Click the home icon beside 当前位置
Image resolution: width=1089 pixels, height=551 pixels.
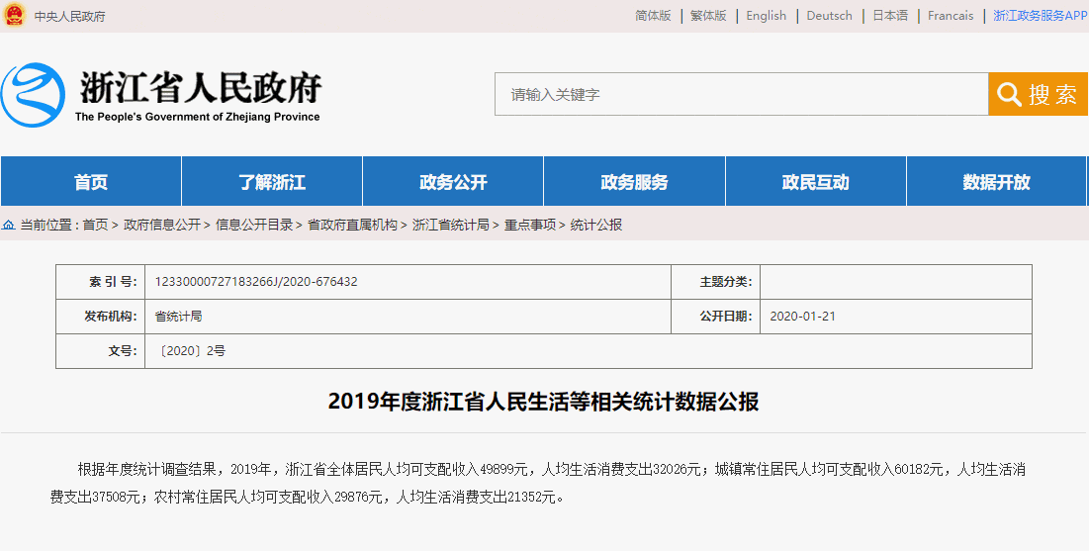[x=8, y=226]
